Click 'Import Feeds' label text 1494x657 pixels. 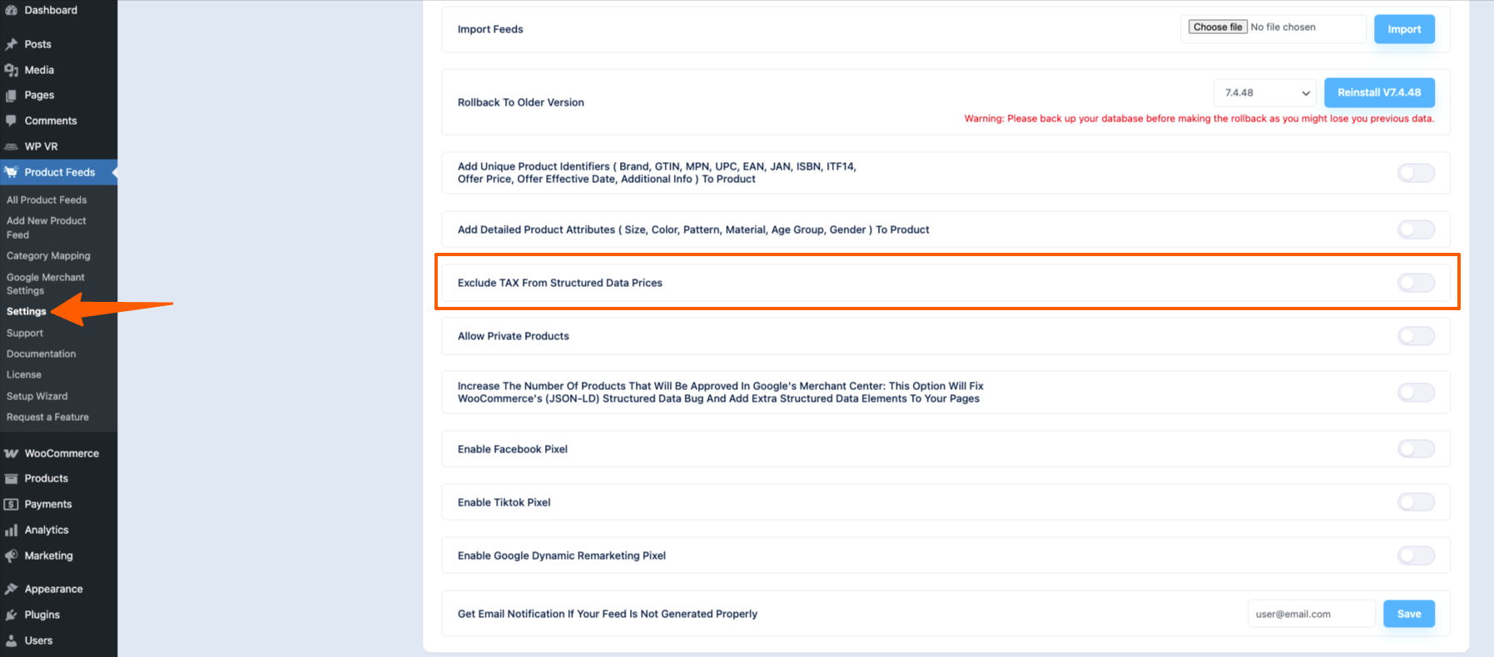click(x=490, y=29)
